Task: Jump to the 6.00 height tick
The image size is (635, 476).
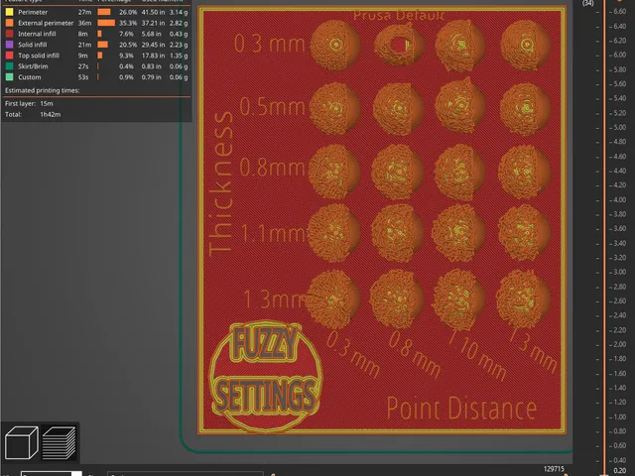Action: coord(619,56)
